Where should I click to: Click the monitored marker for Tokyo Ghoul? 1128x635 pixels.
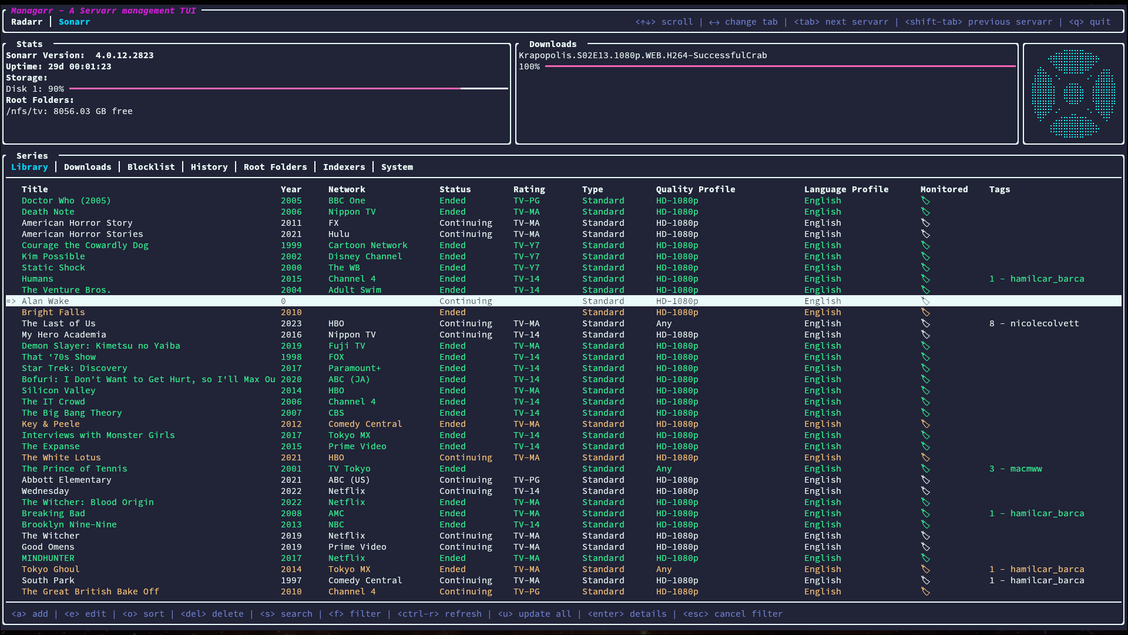[x=925, y=569]
